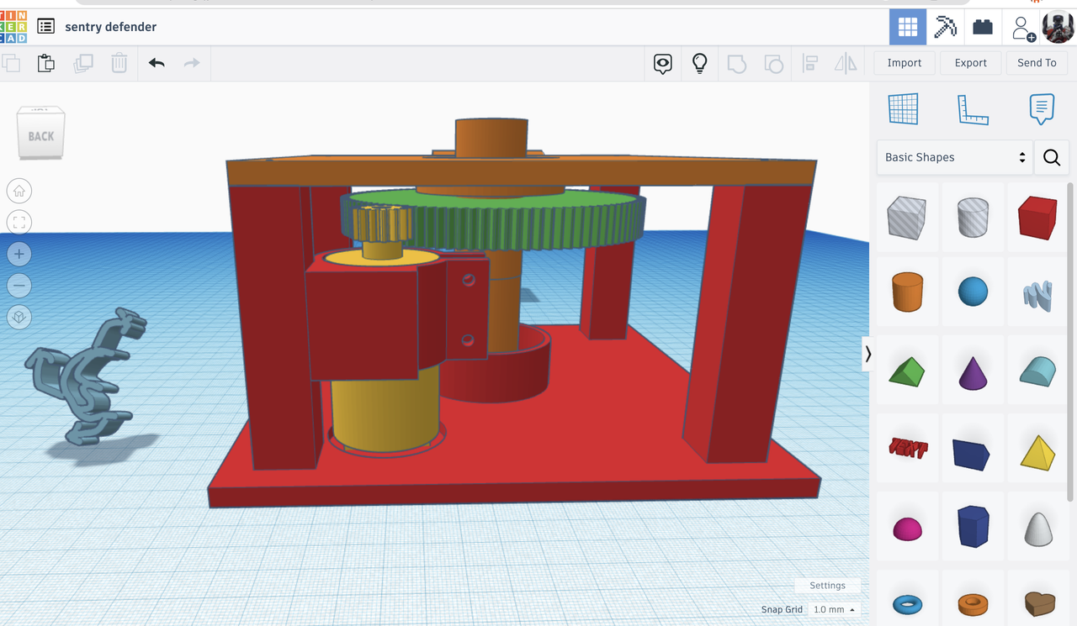Viewport: 1077px width, 626px height.
Task: Toggle the show all lightbulb icon
Action: (699, 64)
